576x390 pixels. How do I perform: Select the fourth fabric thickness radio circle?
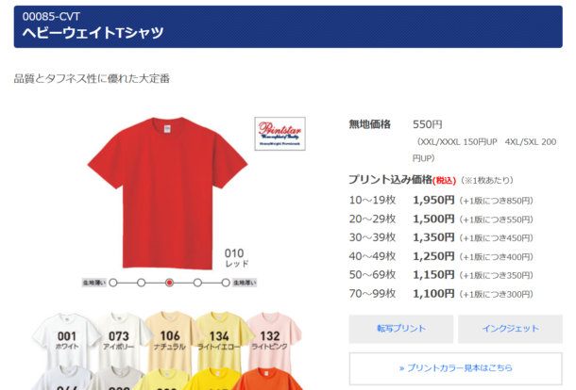(197, 283)
